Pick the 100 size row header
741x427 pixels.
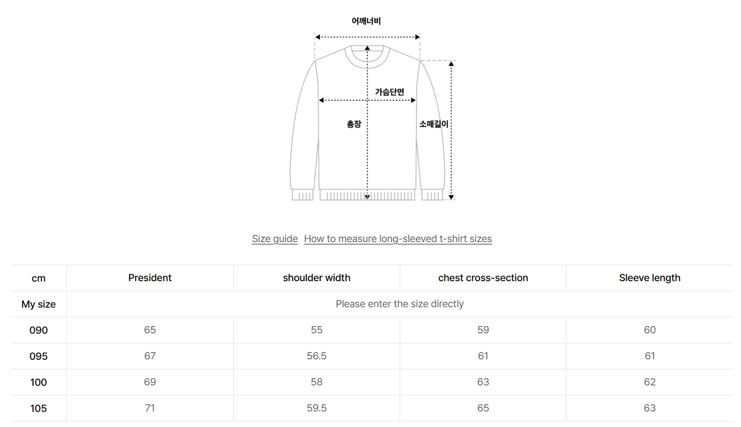point(39,383)
